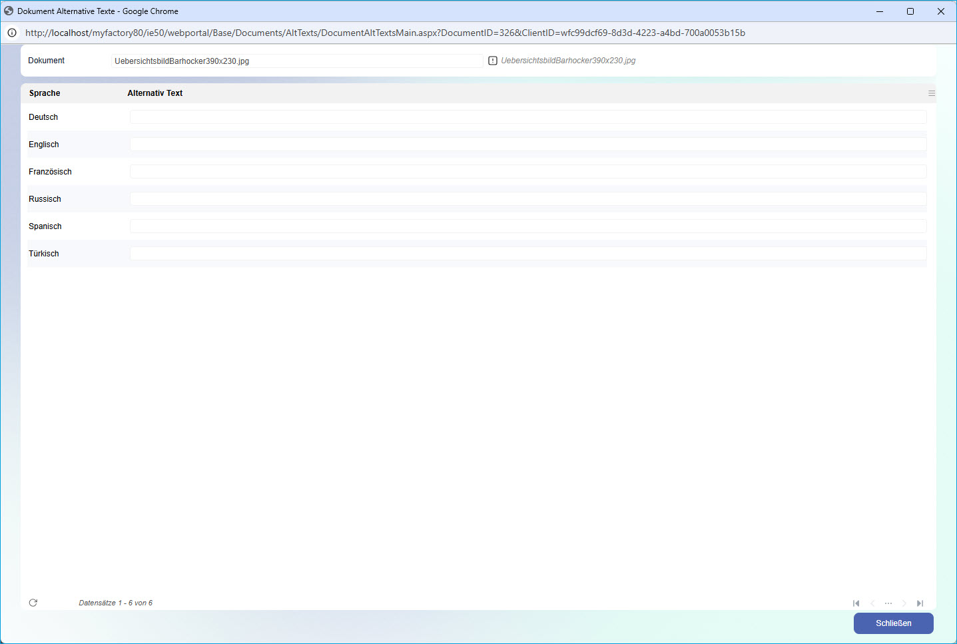Click into the Französisch alternative text field
The image size is (957, 644).
pos(527,172)
